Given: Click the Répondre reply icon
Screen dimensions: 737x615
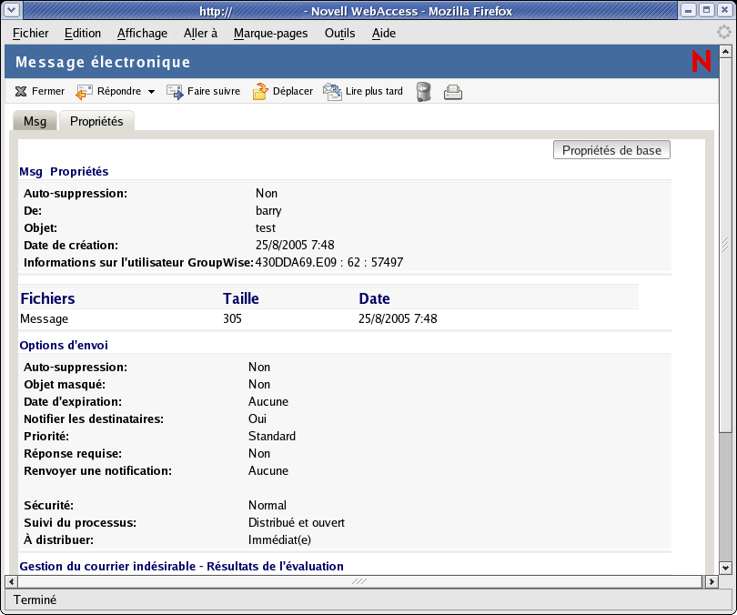Looking at the screenshot, I should pyautogui.click(x=84, y=92).
